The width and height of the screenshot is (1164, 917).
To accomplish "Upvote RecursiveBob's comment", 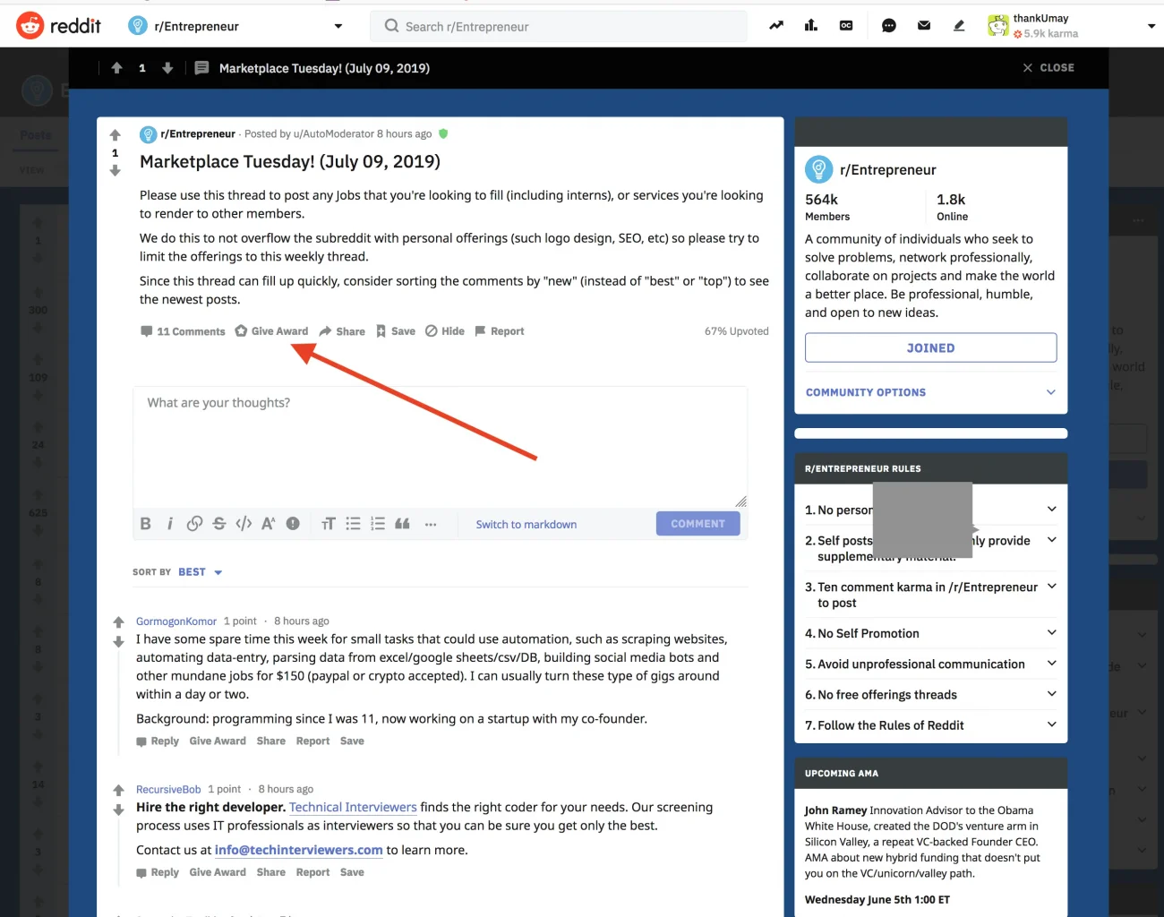I will (118, 791).
